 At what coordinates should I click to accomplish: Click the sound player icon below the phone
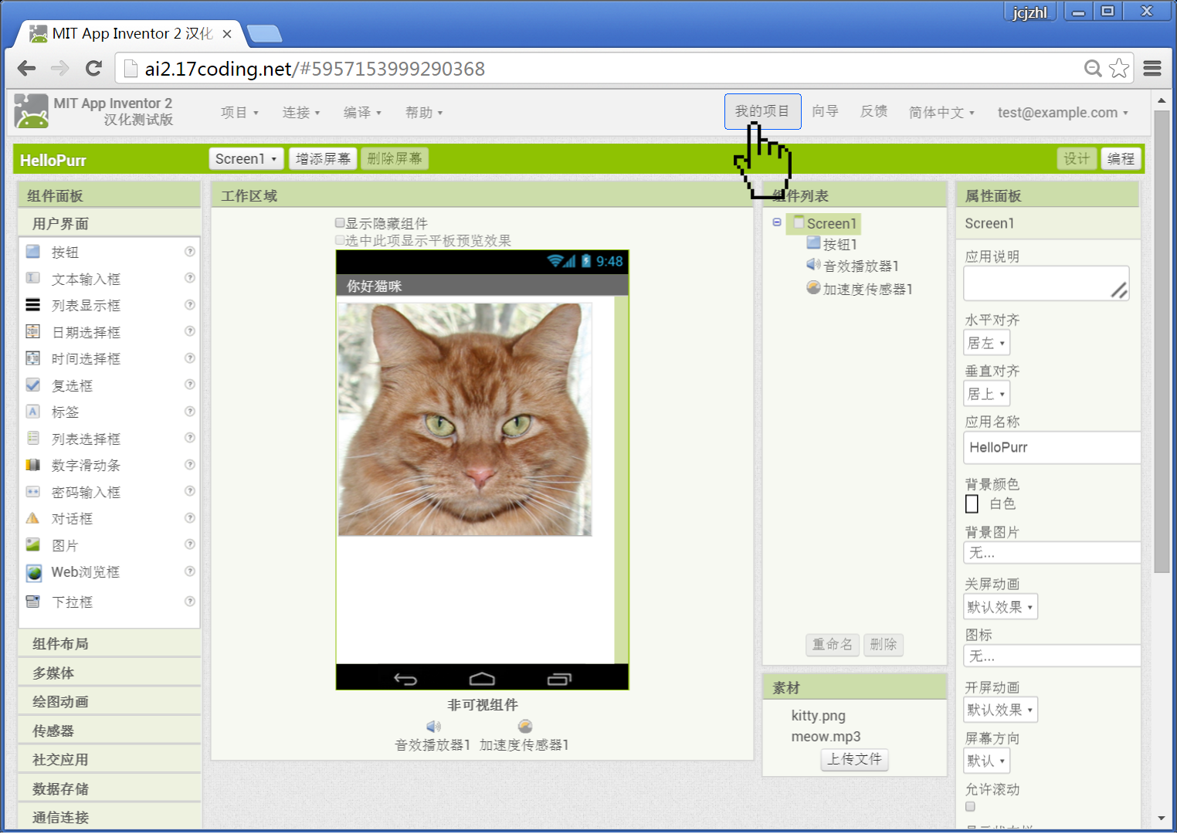(x=433, y=727)
